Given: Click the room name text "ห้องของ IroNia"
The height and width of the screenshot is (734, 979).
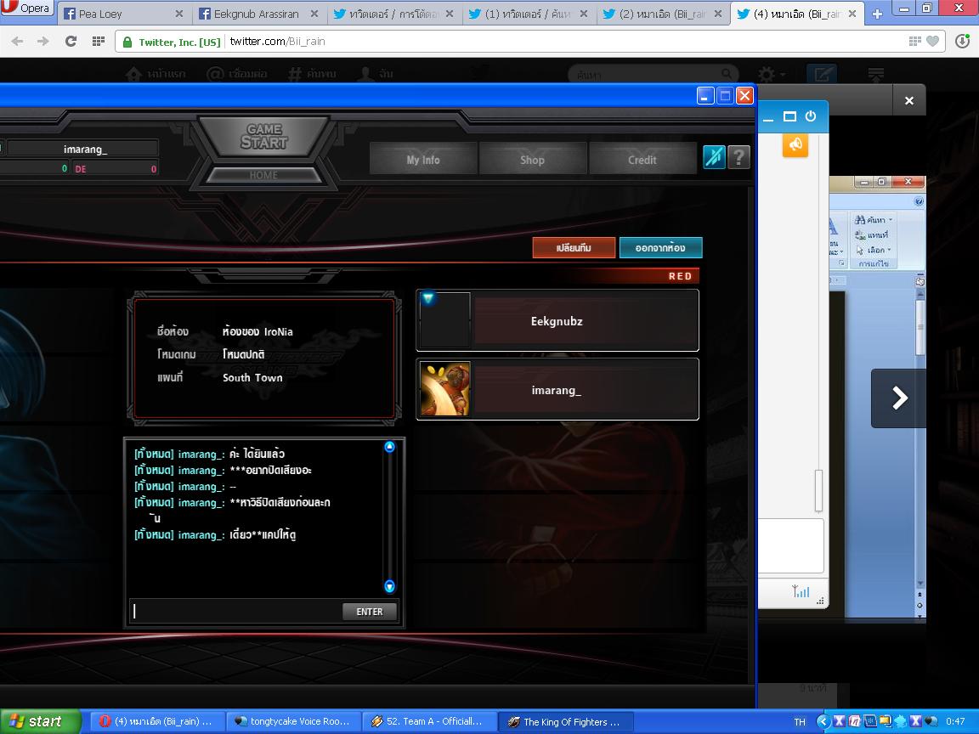Looking at the screenshot, I should [x=257, y=331].
